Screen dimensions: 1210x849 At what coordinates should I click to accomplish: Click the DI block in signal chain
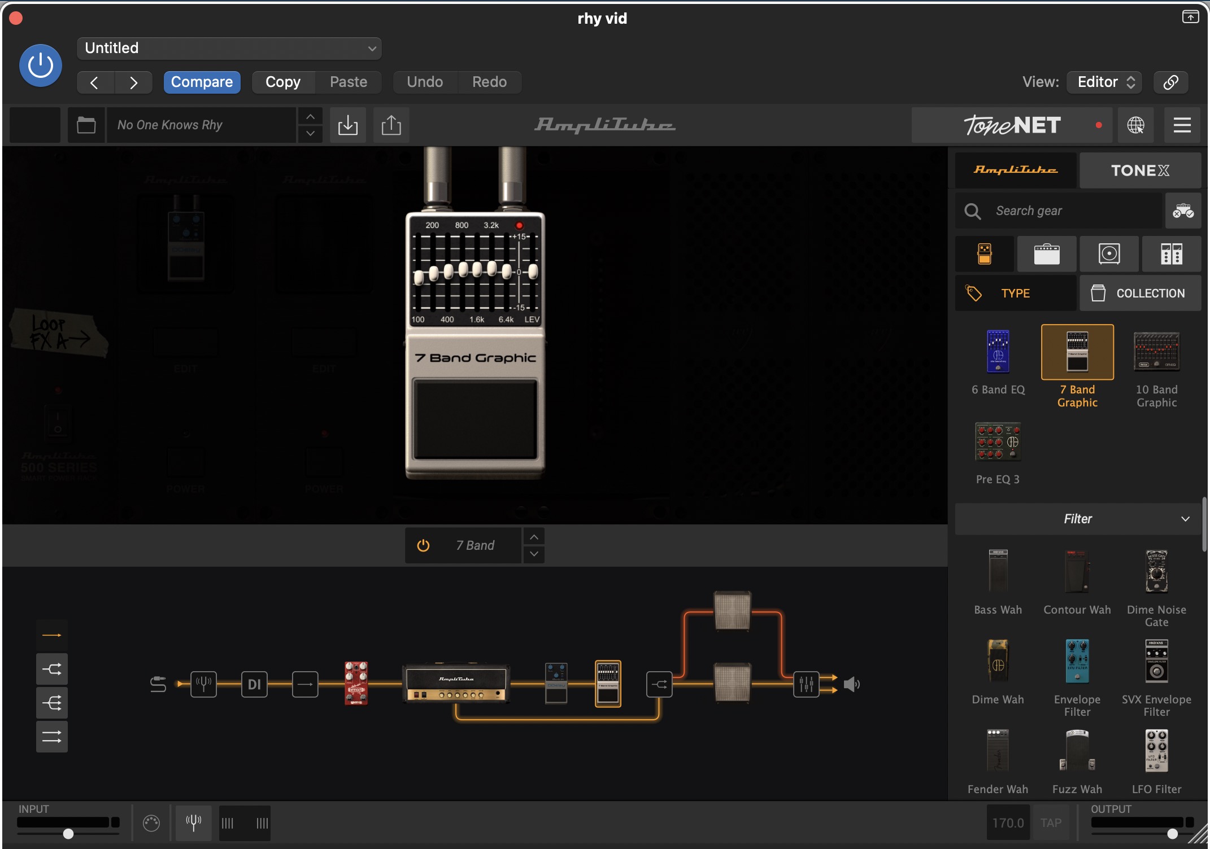(254, 684)
